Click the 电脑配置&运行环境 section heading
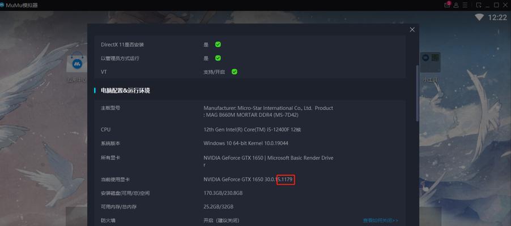 tap(125, 91)
